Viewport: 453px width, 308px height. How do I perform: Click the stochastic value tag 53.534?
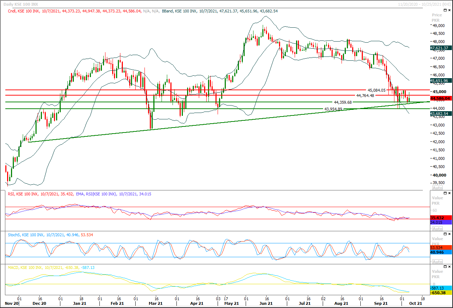pos(441,247)
